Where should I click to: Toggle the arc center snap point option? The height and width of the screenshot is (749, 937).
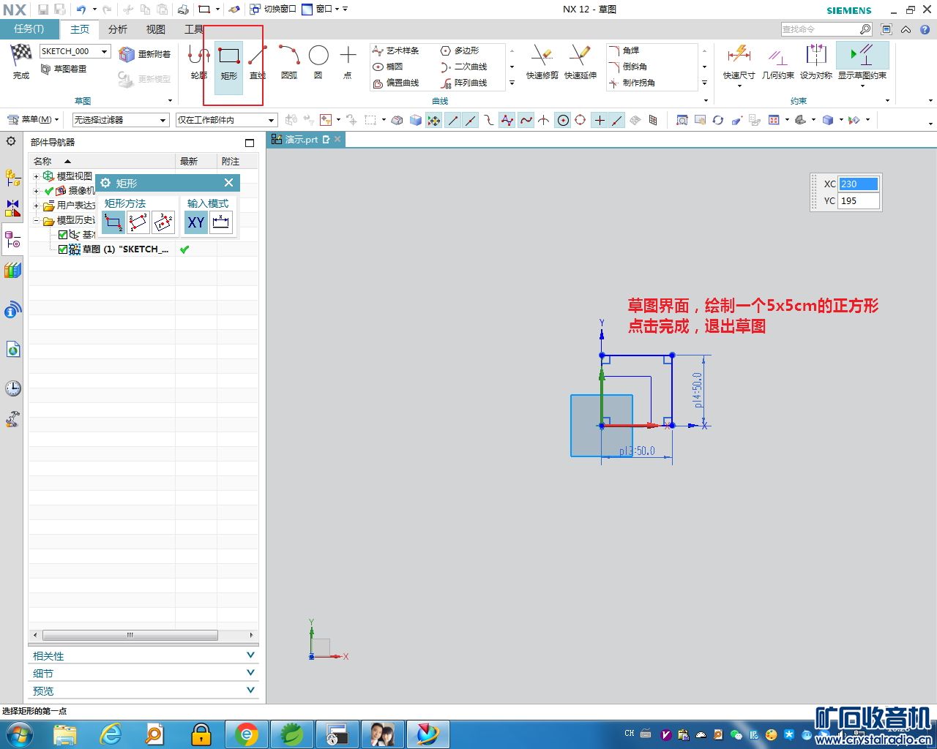pyautogui.click(x=563, y=120)
